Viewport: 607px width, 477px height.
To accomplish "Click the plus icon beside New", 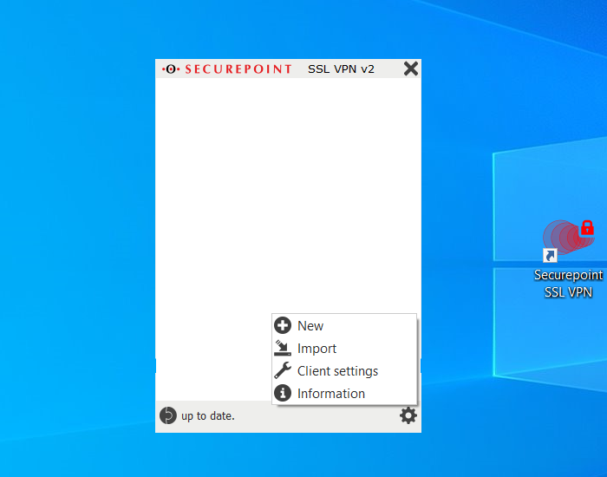I will (x=283, y=326).
